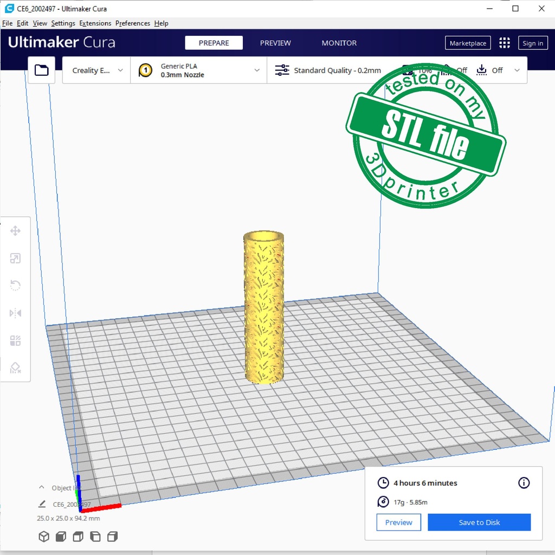555x555 pixels.
Task: Open the application grid switcher icon
Action: tap(505, 43)
